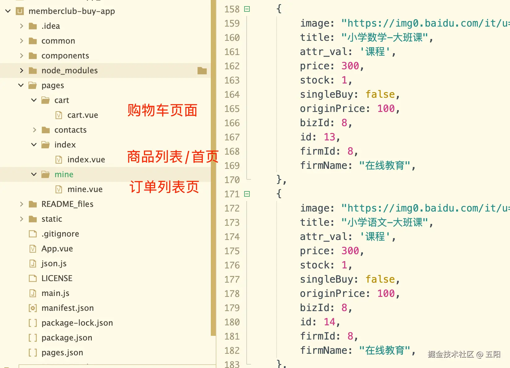
Task: Click the price value on line 162
Action: click(x=350, y=66)
